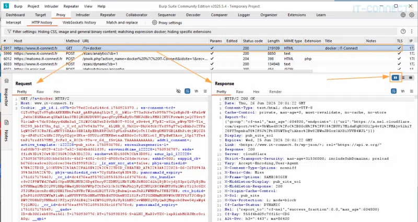Toggle non-printable characters \n in Request

pyautogui.click(x=196, y=91)
